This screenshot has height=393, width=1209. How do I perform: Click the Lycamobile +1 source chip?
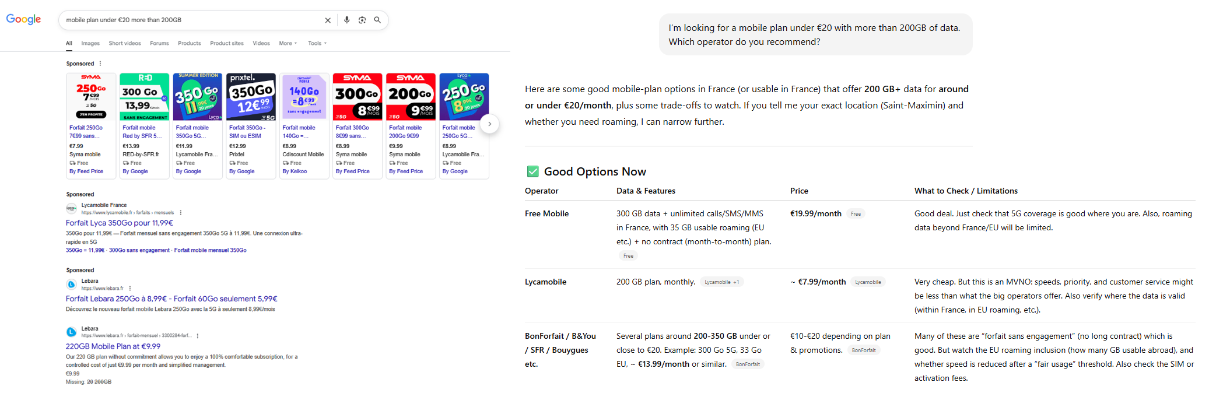[x=721, y=282]
